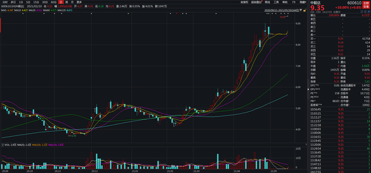
Task: Click the 跌停 limit-down price 7.65
Action: 367,82
